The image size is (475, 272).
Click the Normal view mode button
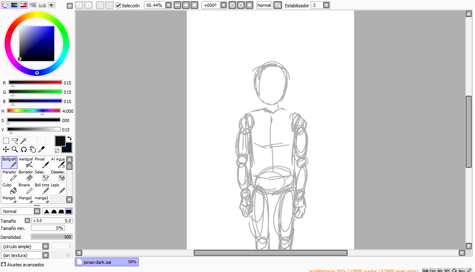tap(264, 5)
